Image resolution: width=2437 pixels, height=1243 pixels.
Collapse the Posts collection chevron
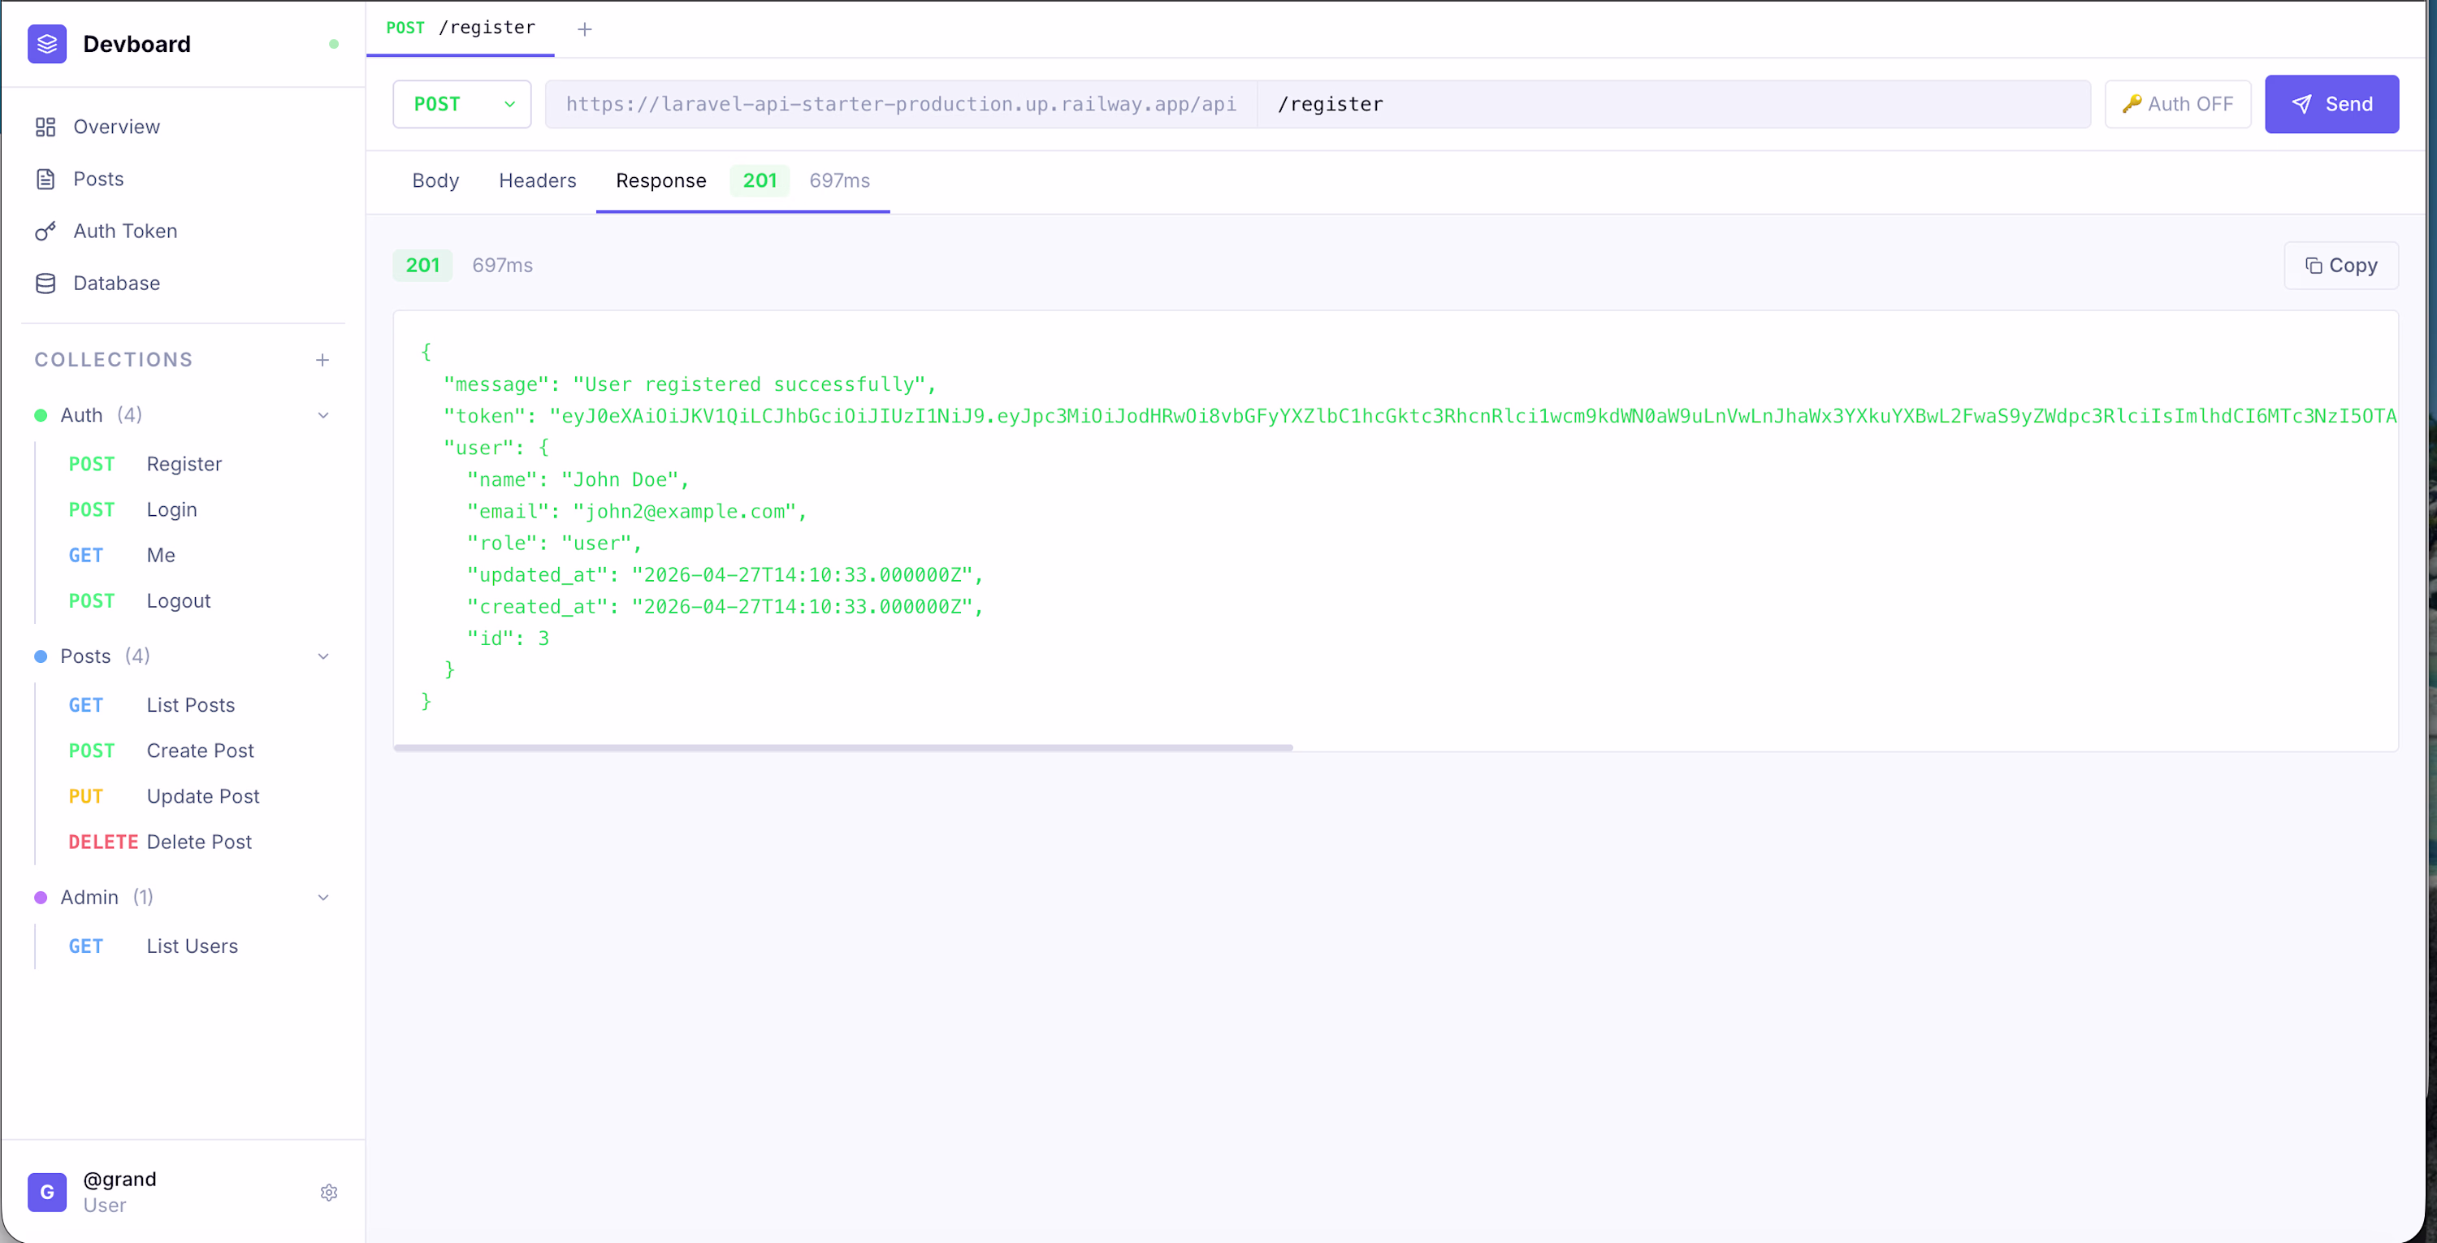[322, 656]
